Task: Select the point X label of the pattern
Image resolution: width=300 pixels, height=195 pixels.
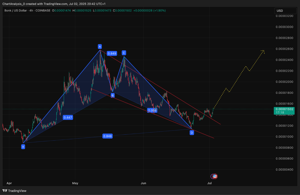Action: click(x=23, y=147)
